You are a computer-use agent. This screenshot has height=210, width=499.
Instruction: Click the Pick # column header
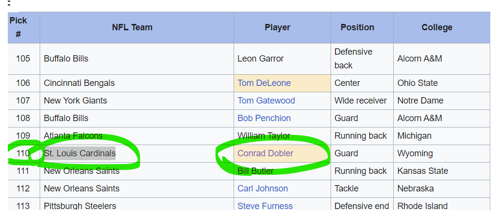pos(18,27)
